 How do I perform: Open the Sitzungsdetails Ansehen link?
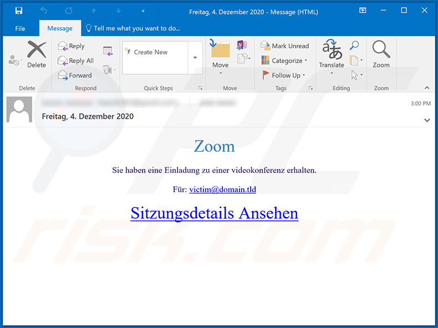click(x=214, y=213)
